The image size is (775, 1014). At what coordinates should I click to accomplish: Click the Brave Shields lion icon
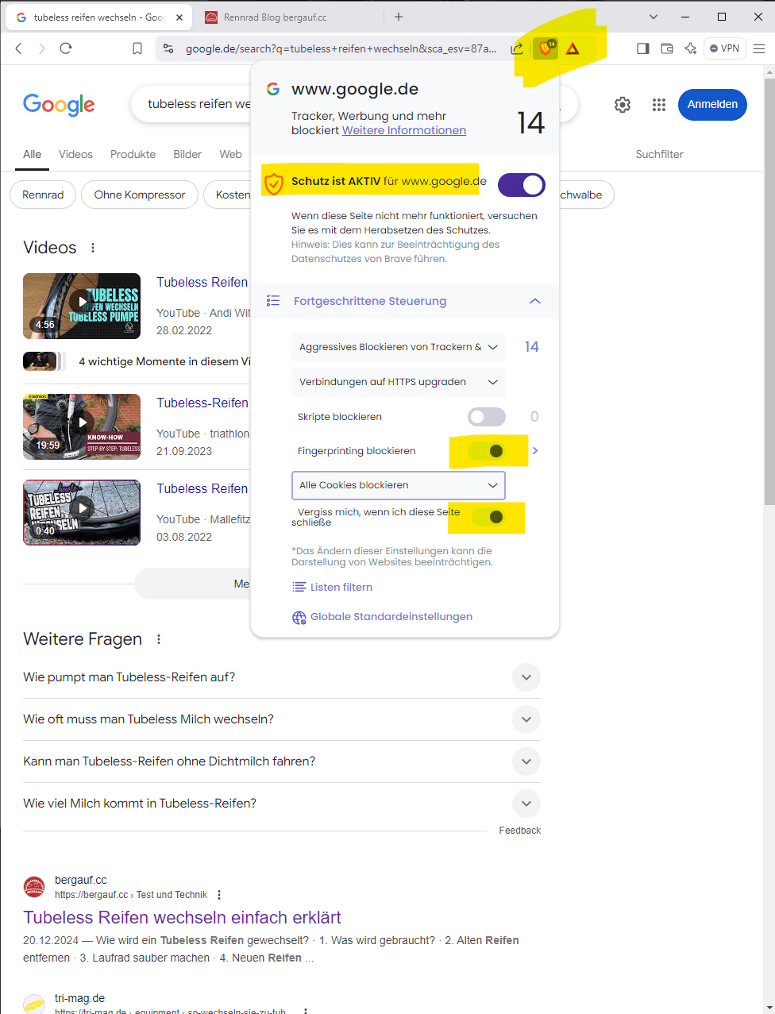click(546, 48)
